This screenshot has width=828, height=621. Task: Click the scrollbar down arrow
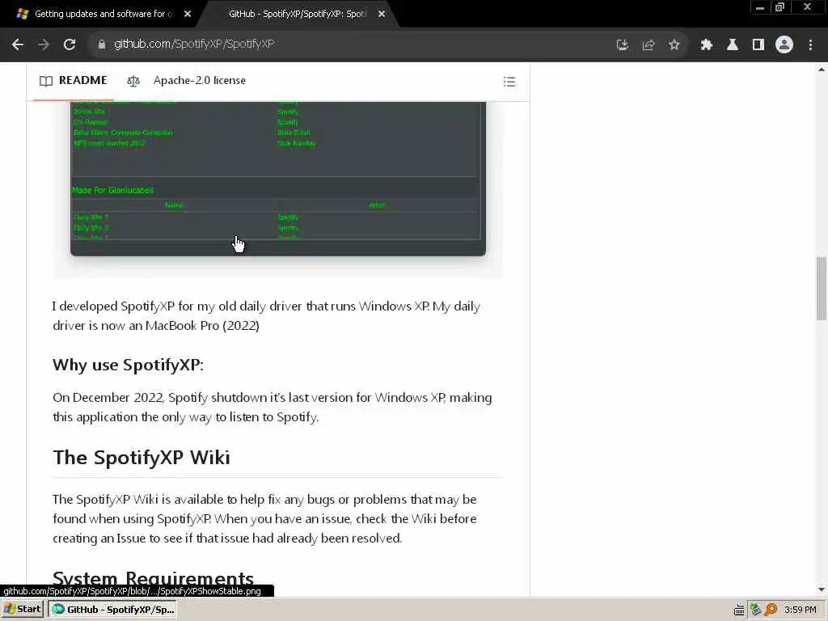point(822,589)
